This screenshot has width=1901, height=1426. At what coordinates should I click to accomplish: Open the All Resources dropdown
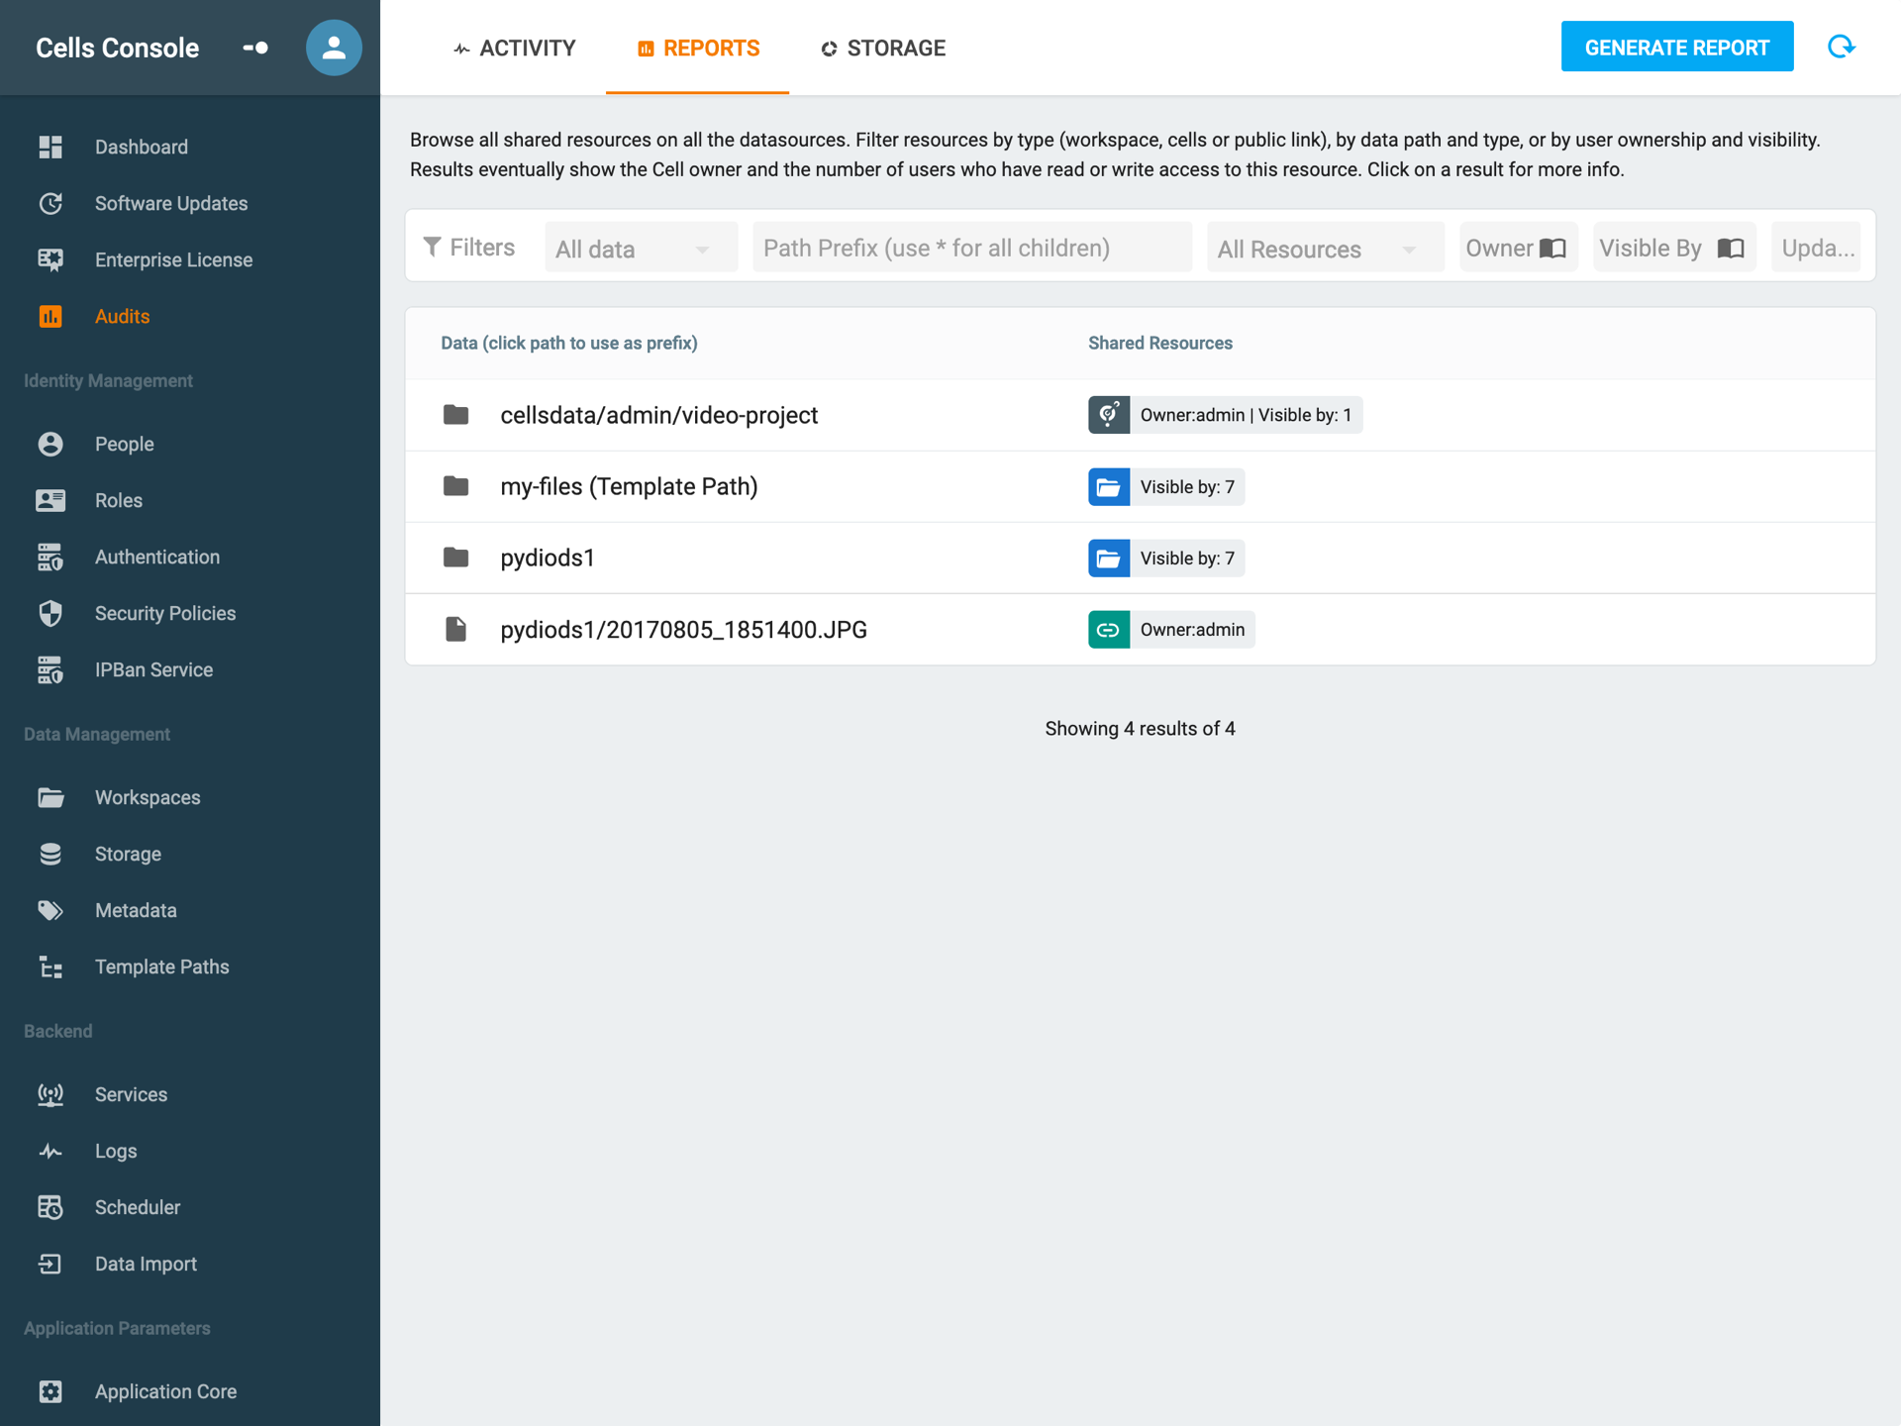1325,249
